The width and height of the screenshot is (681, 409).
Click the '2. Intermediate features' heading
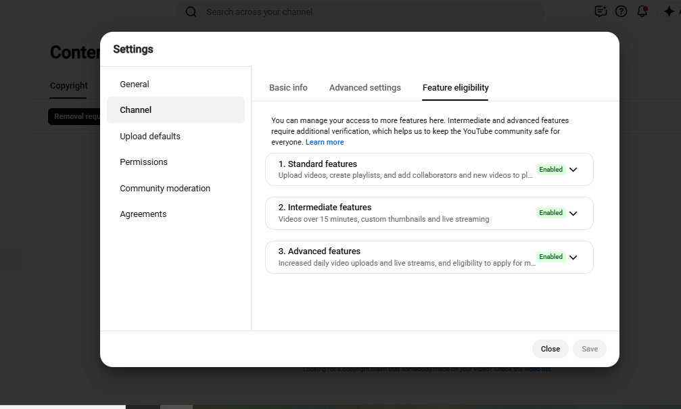coord(325,208)
